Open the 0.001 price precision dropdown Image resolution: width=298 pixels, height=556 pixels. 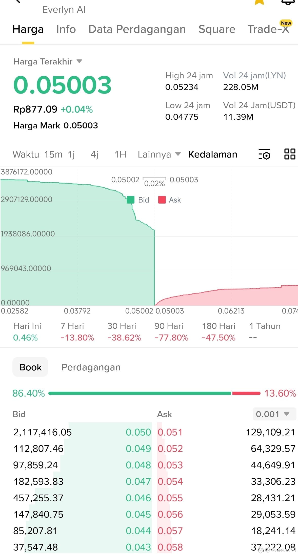tap(274, 414)
